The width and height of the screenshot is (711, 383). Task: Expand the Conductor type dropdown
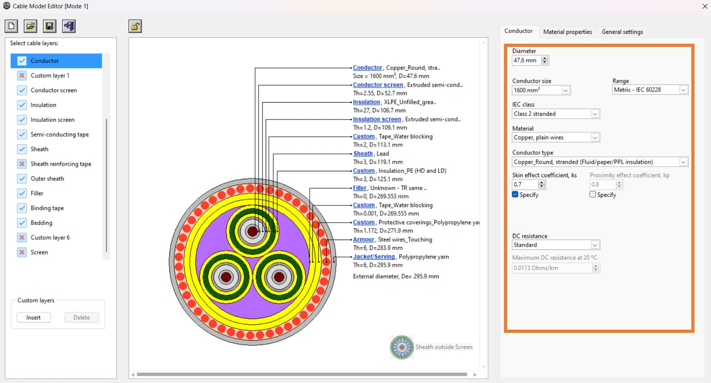(x=684, y=162)
